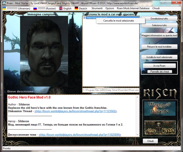The height and width of the screenshot is (152, 183).
Task: Choose Cancella le mod selezionate
Action: [x=120, y=21]
